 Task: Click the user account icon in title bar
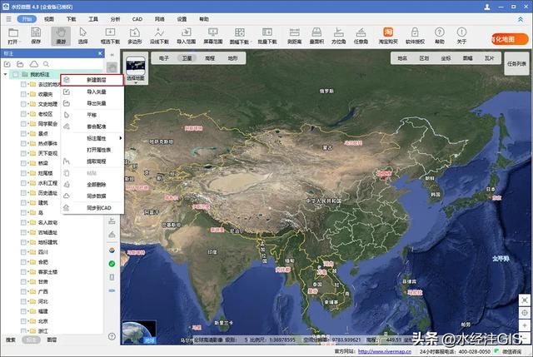tap(487, 7)
